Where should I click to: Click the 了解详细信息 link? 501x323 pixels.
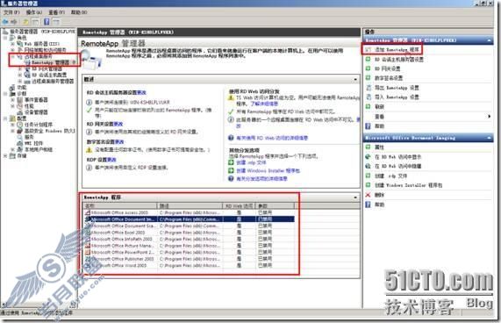coord(264,104)
